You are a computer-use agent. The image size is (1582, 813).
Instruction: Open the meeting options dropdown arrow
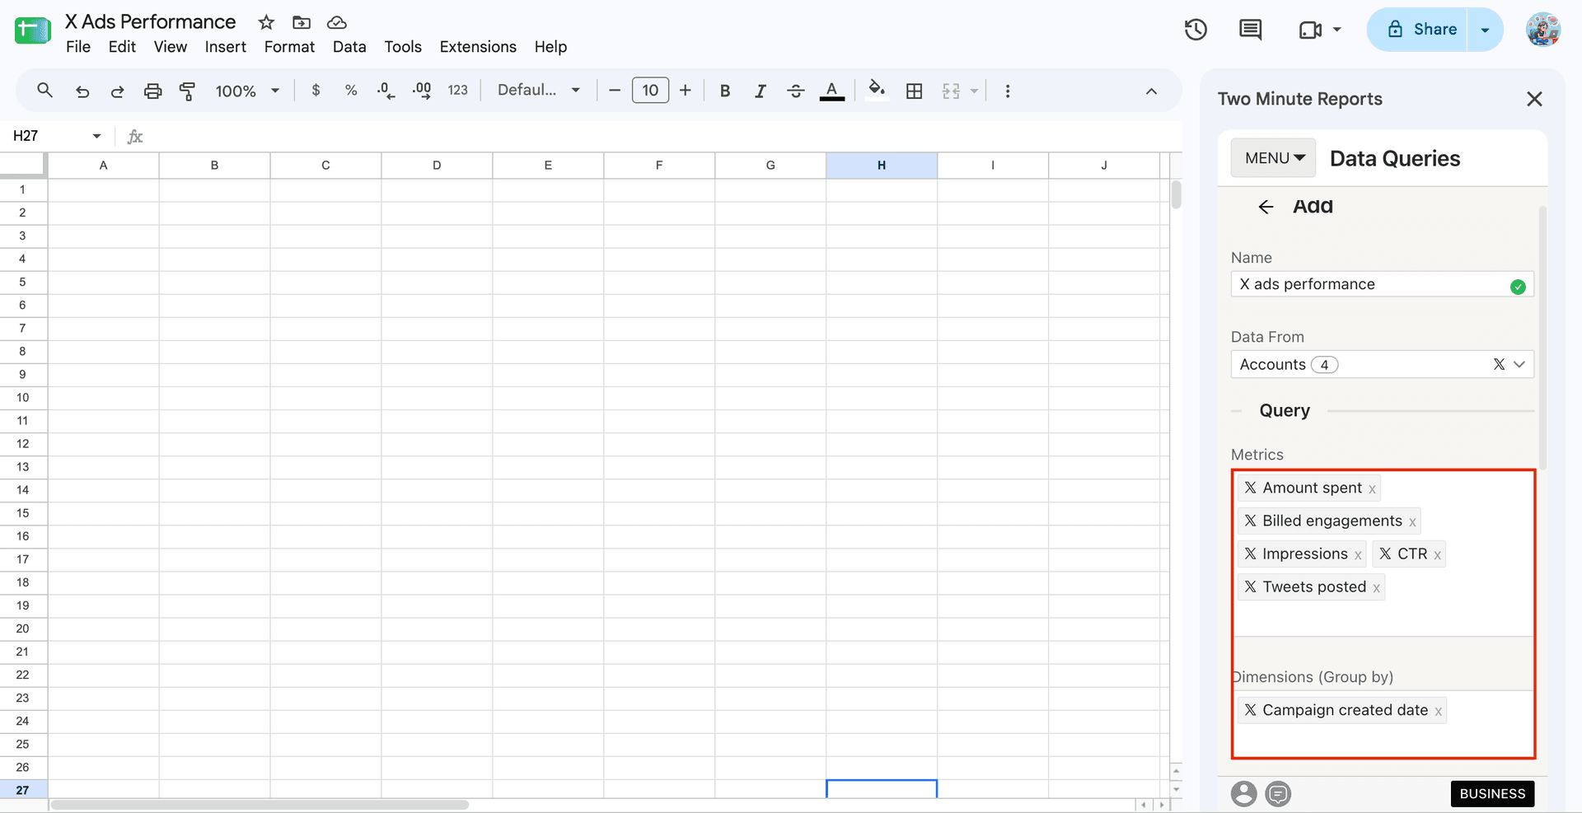pos(1336,30)
